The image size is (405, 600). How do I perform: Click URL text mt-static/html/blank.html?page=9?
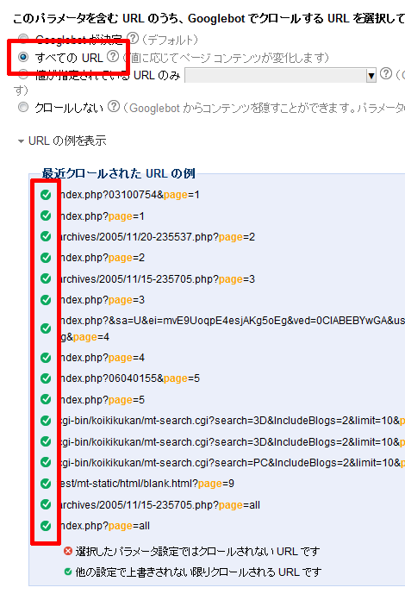tap(147, 484)
